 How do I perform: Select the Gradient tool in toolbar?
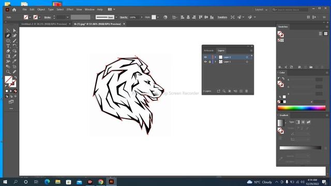pyautogui.click(x=8, y=56)
